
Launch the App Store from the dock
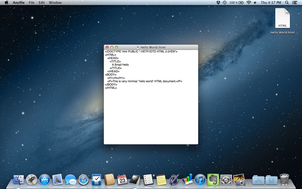[x=45, y=180]
